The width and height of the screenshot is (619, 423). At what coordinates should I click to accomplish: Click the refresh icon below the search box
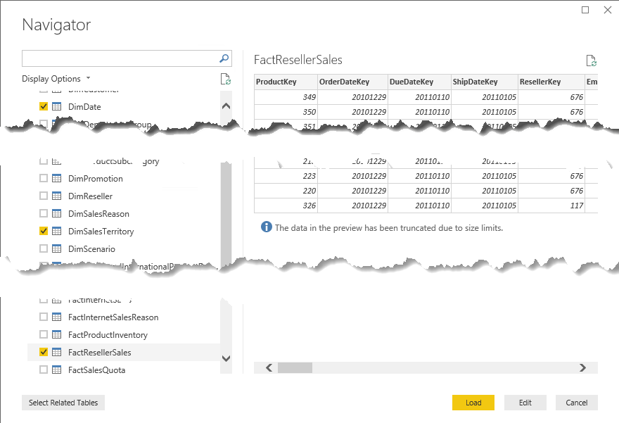225,79
